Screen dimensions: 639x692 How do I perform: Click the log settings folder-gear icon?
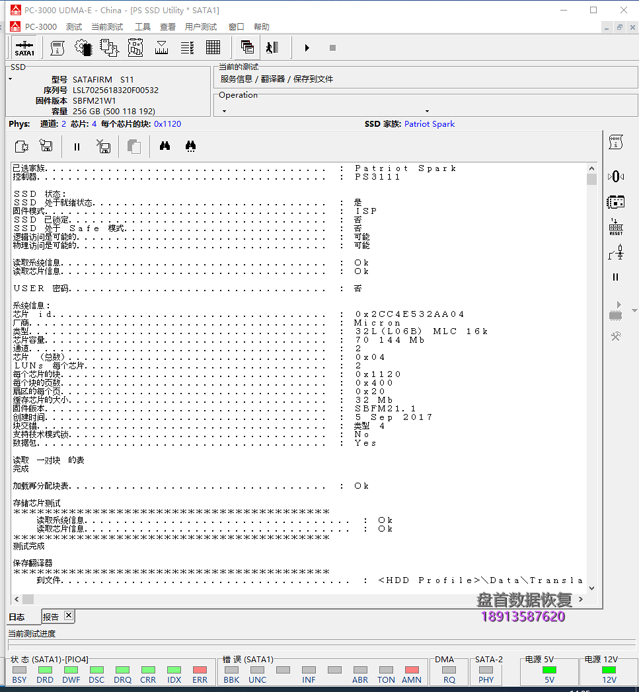point(21,147)
